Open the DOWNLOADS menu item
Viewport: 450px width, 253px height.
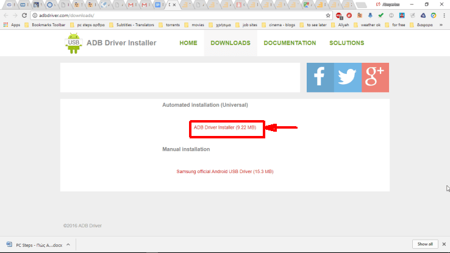pyautogui.click(x=230, y=43)
